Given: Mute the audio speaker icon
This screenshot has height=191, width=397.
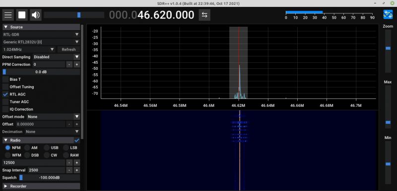Looking at the screenshot, I should 35,15.
